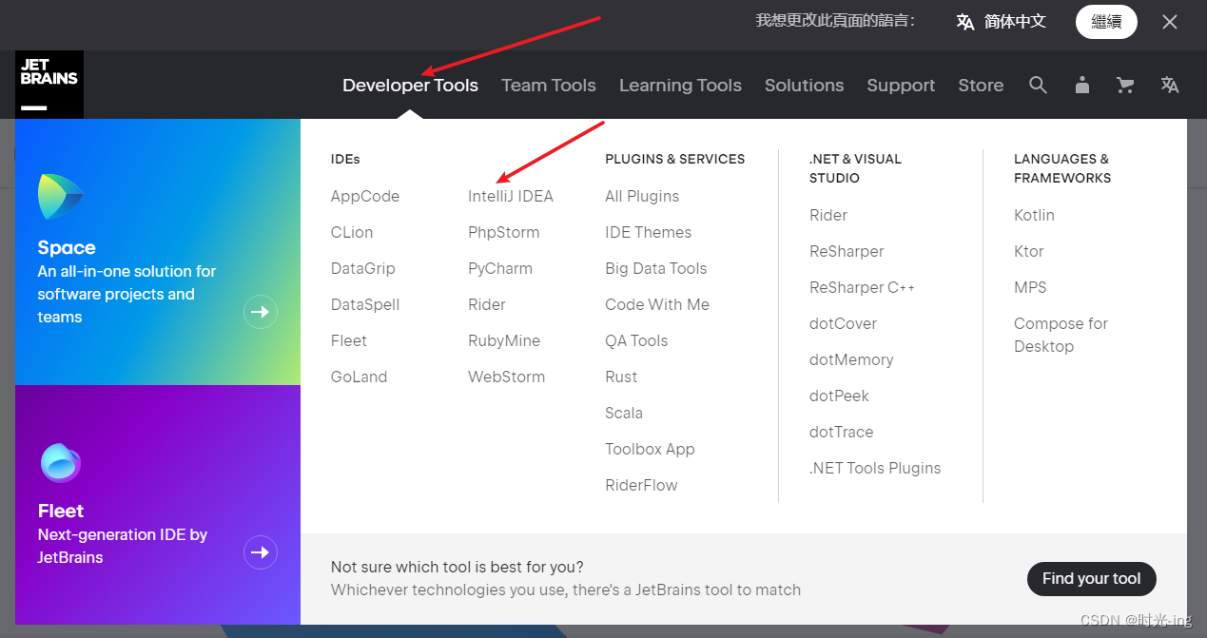
Task: Click the PLUGINS & SERVICES heading
Action: tap(675, 159)
